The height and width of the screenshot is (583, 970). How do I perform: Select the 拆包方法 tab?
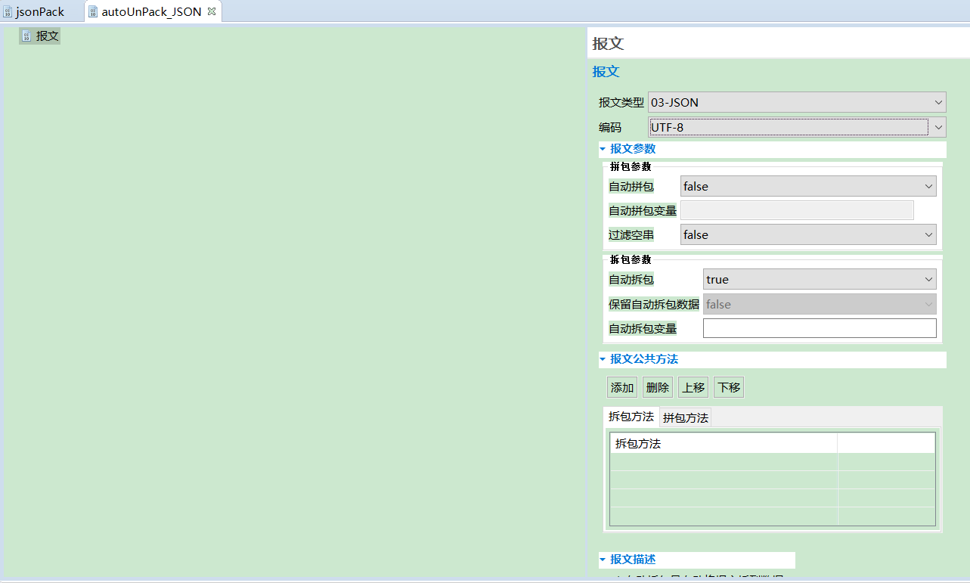[x=631, y=416]
